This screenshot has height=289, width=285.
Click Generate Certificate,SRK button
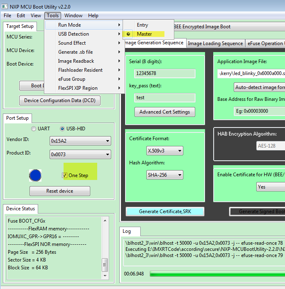coord(165,212)
